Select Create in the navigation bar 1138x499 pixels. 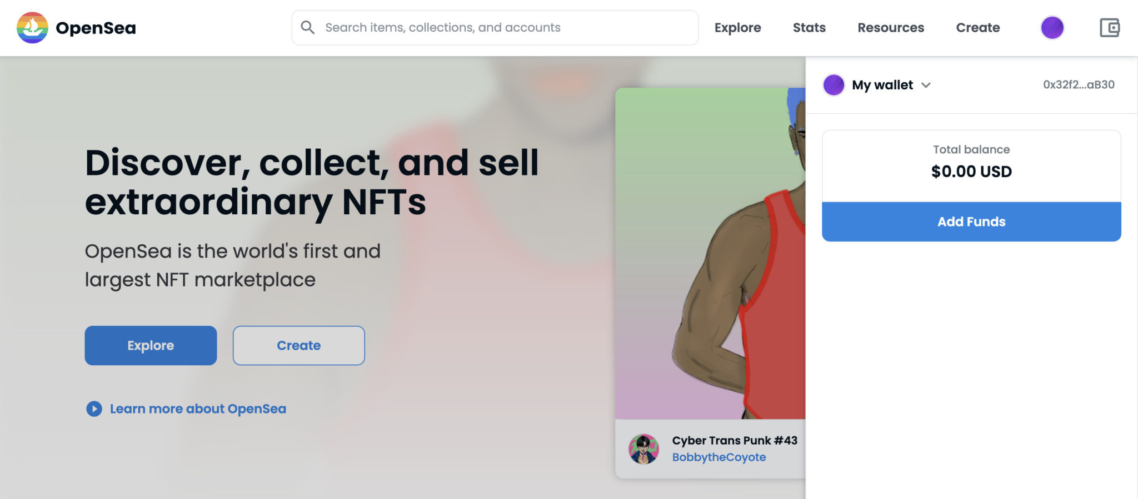coord(977,27)
